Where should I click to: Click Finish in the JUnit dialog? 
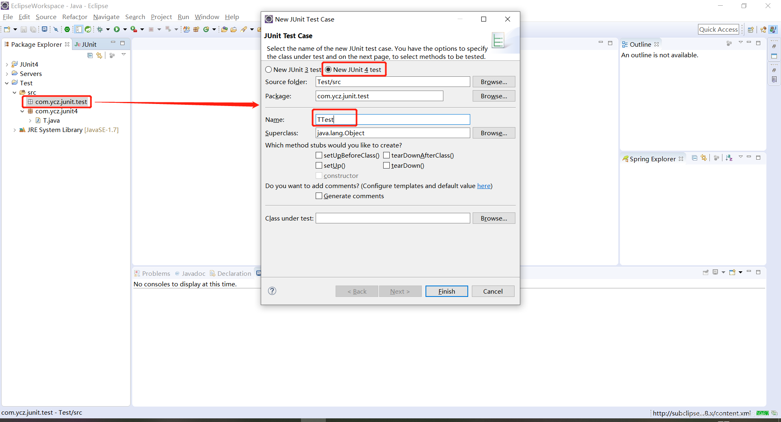tap(447, 291)
